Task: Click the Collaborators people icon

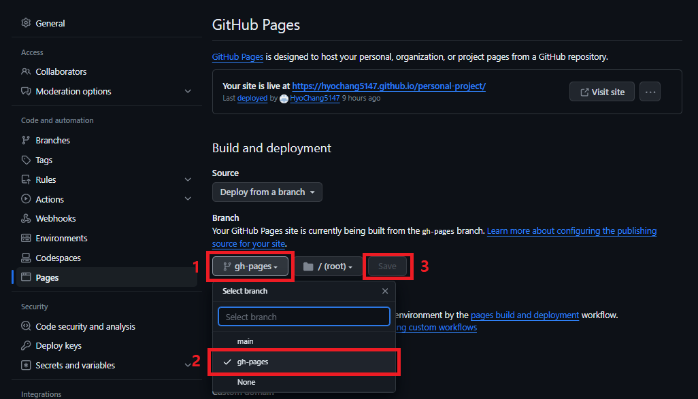Action: tap(26, 71)
